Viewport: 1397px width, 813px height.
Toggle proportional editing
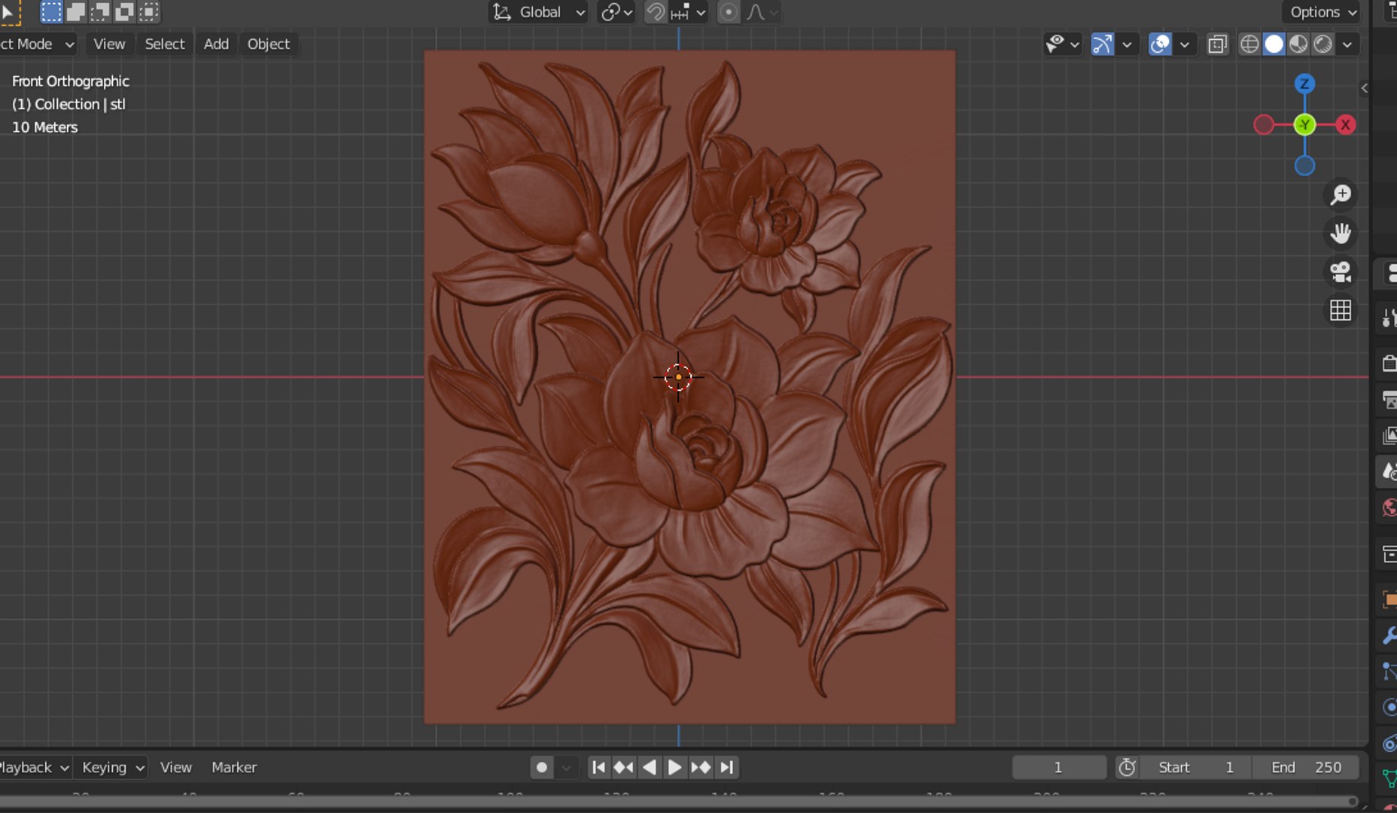729,12
